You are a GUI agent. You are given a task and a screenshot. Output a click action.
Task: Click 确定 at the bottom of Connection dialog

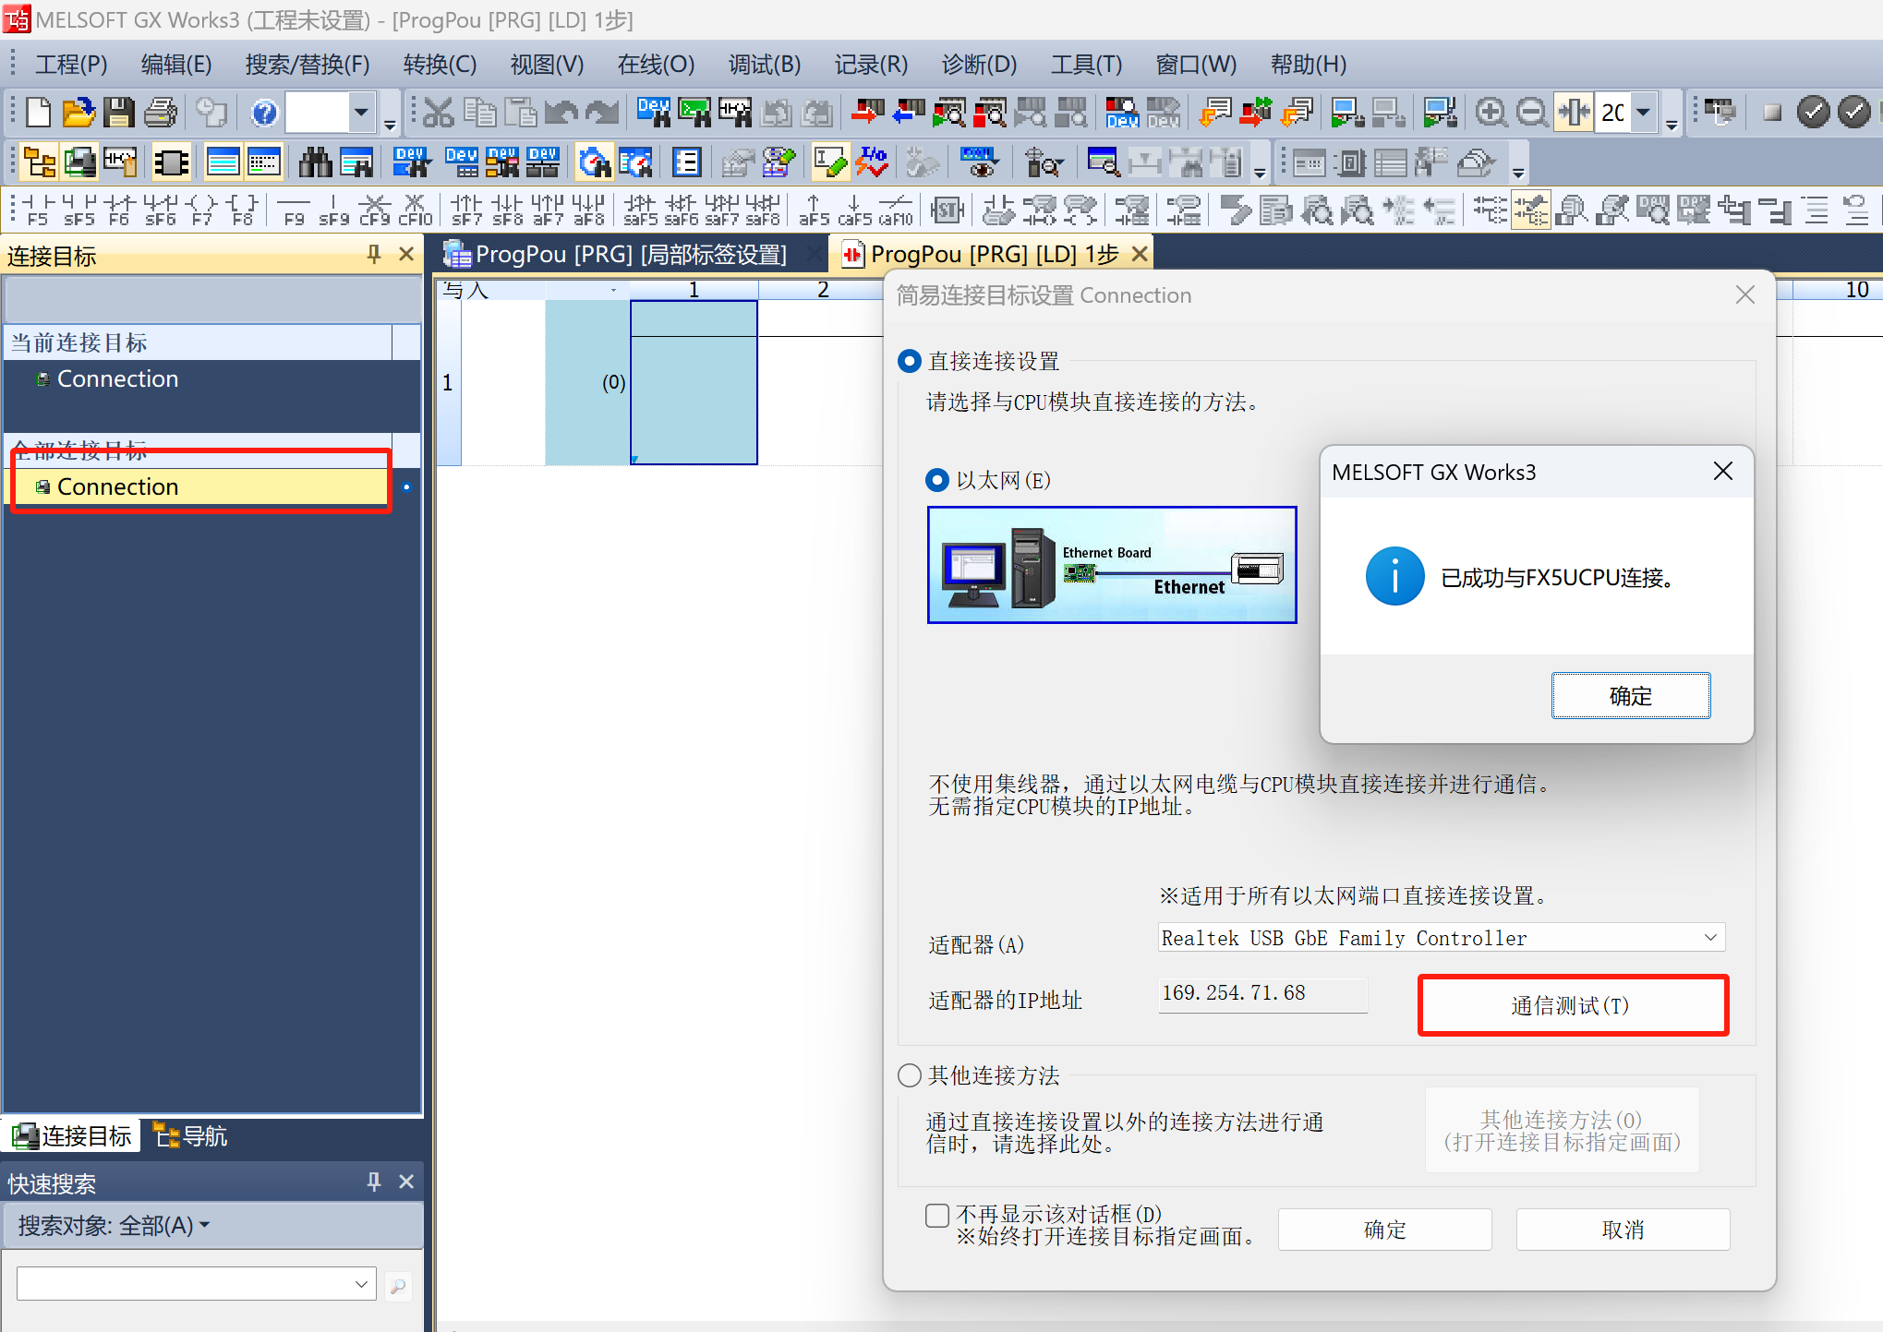1384,1230
